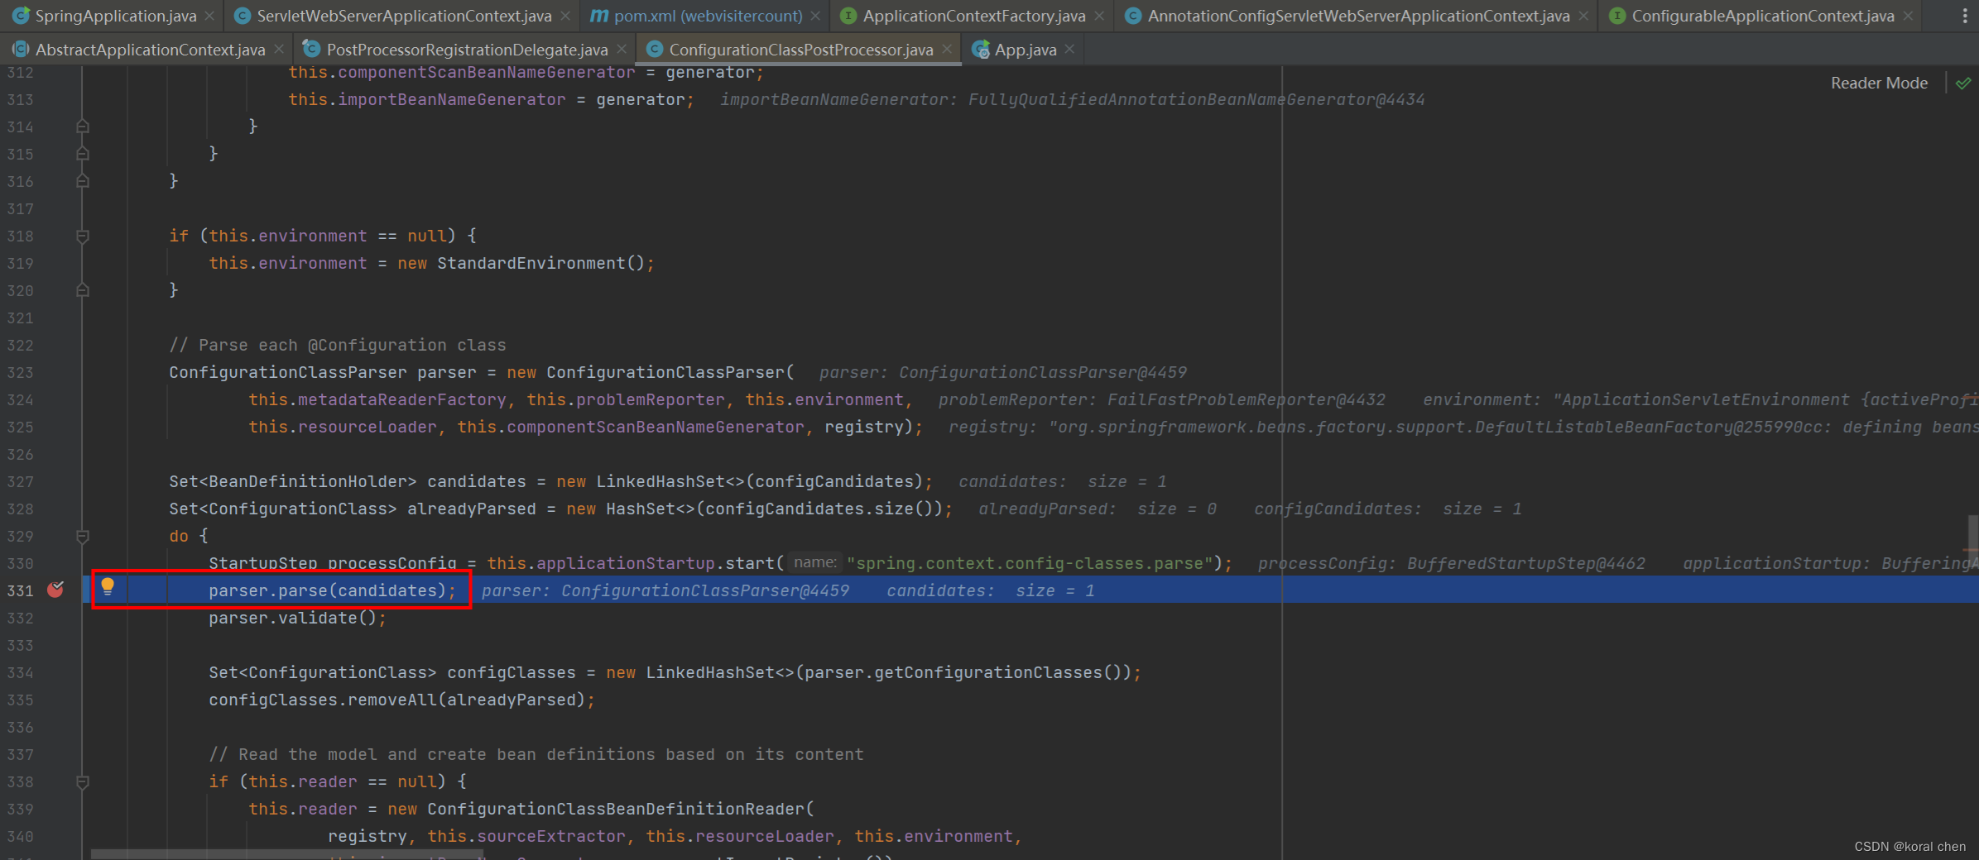The height and width of the screenshot is (860, 1979).
Task: Click the importBeanNameGenerator inline debug value
Action: [x=1073, y=99]
